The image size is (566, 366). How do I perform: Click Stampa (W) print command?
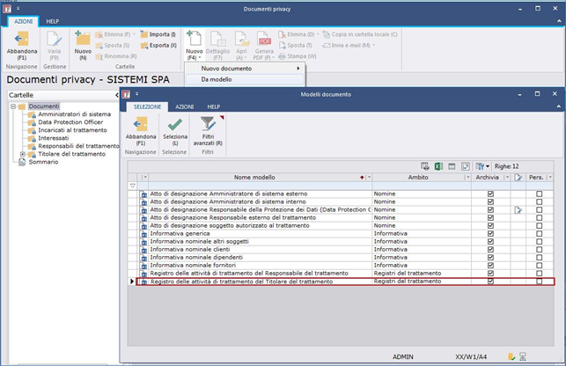pos(298,56)
